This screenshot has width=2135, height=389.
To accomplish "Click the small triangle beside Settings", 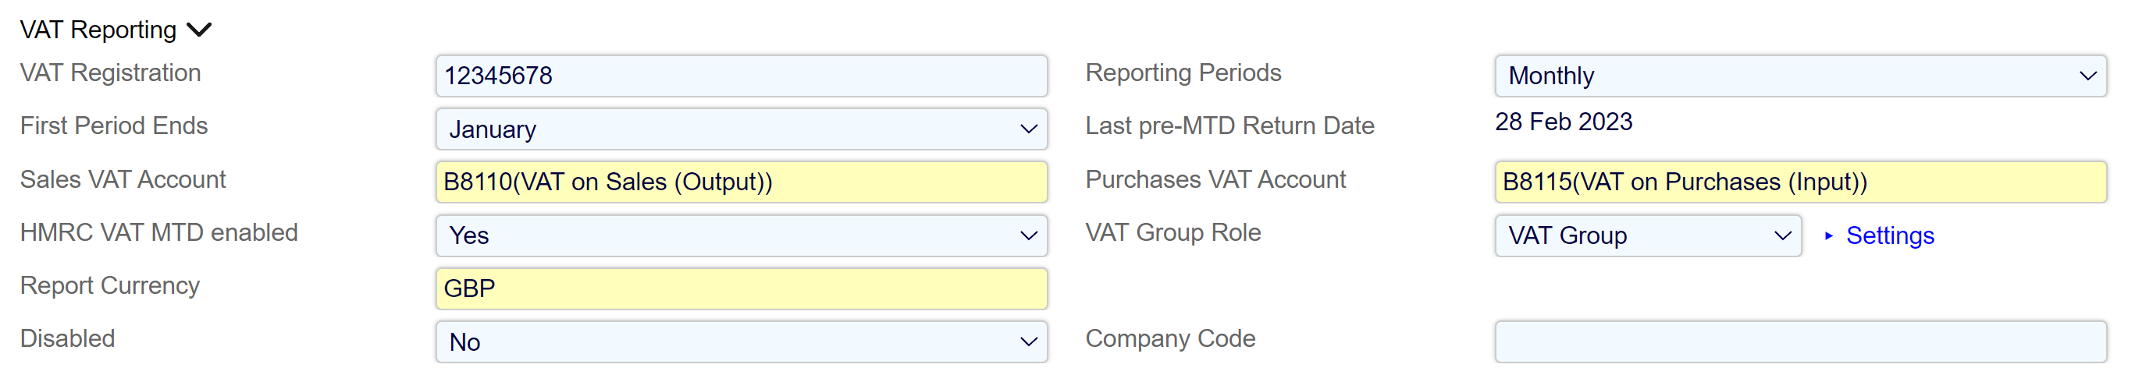I will pyautogui.click(x=1828, y=236).
